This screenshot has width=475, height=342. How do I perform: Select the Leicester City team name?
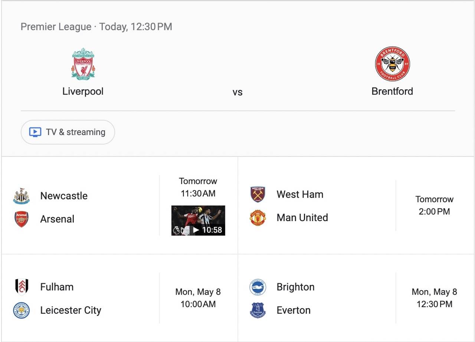pyautogui.click(x=71, y=310)
